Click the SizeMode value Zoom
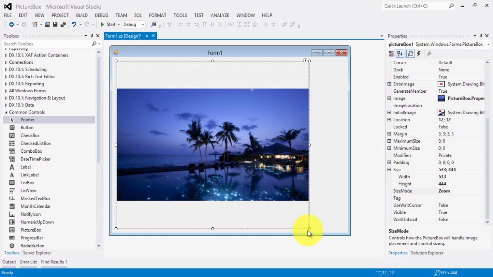The height and width of the screenshot is (277, 493). 461,191
